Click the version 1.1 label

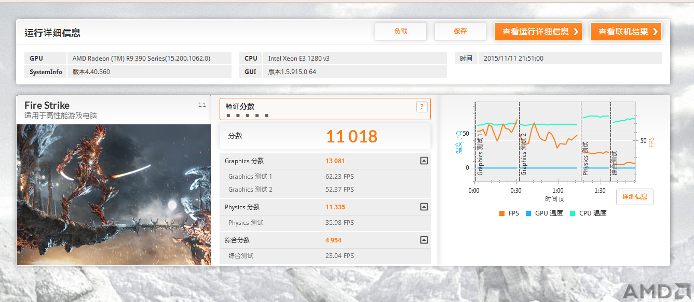coord(202,105)
